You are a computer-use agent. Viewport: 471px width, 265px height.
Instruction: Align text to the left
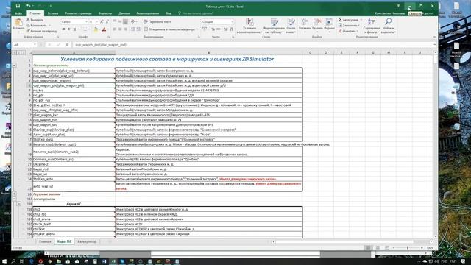[115, 29]
